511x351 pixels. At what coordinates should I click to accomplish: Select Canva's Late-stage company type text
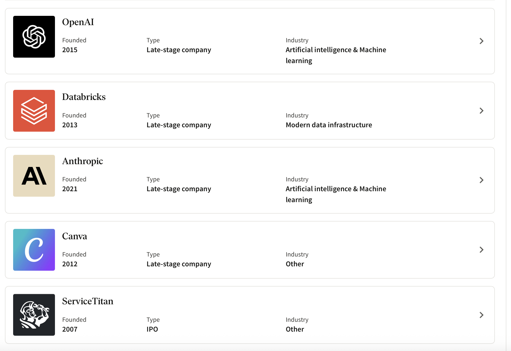[179, 264]
